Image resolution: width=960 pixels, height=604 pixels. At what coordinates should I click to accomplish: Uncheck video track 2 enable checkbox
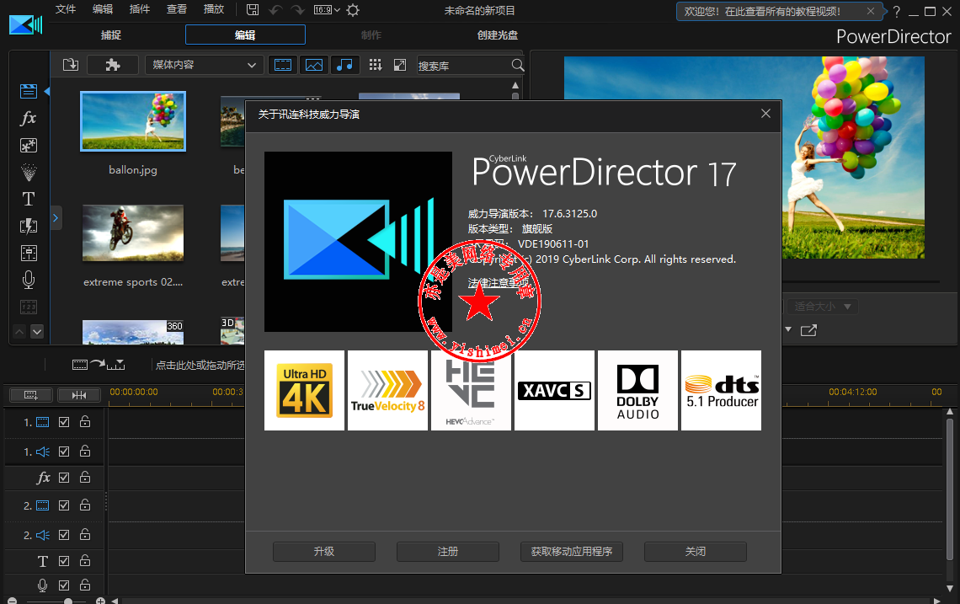[x=64, y=505]
